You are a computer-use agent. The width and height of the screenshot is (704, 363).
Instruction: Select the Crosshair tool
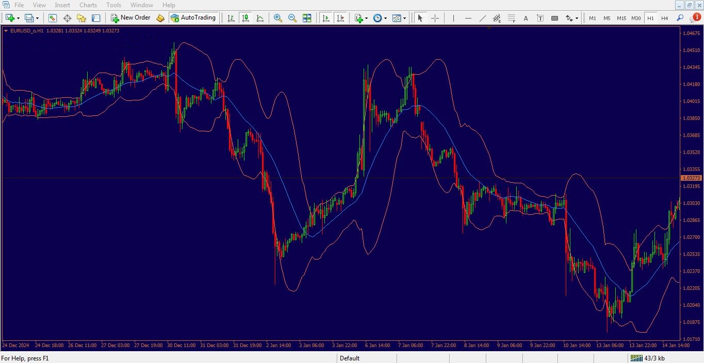click(435, 18)
